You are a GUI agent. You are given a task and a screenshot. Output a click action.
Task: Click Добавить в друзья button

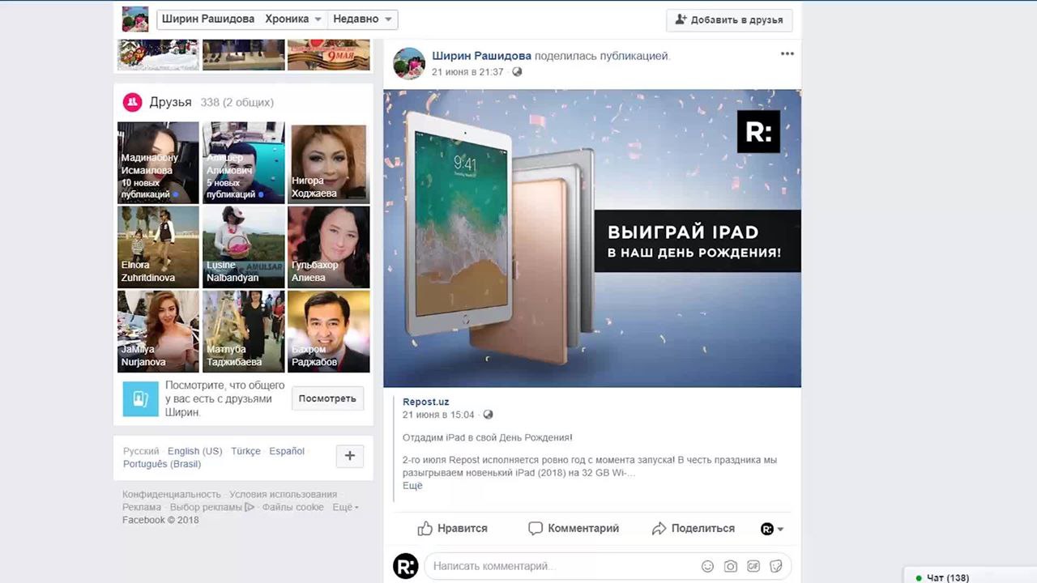(729, 19)
